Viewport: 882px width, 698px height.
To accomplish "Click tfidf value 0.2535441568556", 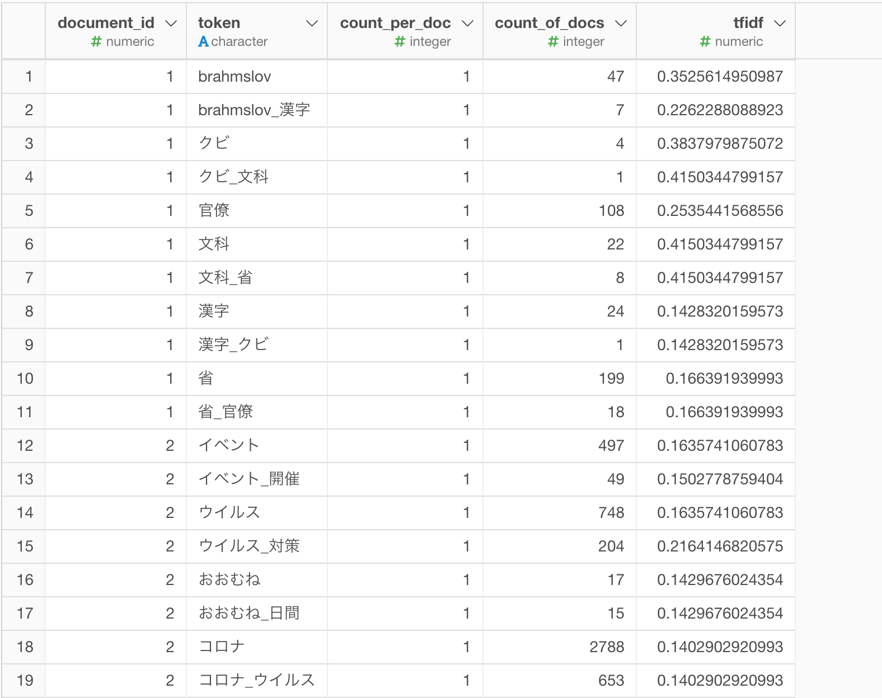I will [x=720, y=211].
